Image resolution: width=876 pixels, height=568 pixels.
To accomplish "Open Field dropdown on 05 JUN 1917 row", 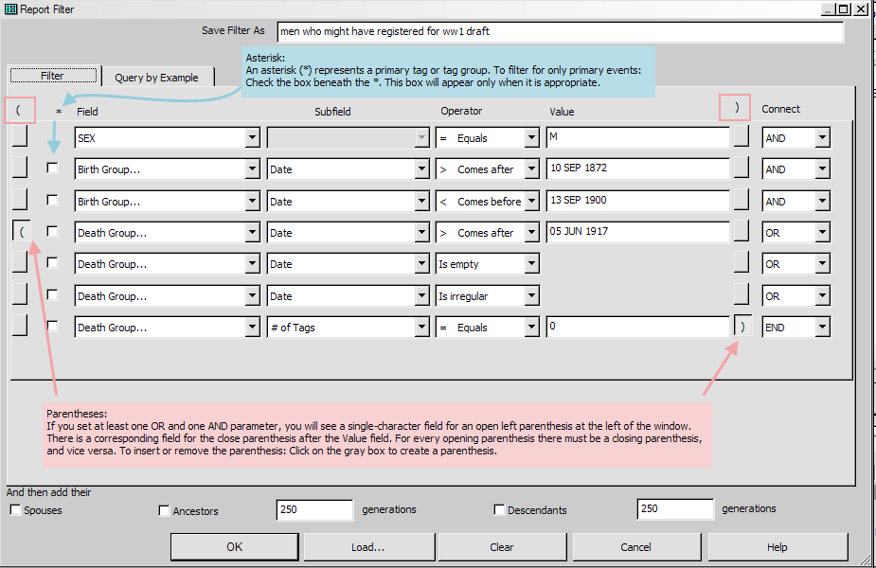I will (x=252, y=232).
